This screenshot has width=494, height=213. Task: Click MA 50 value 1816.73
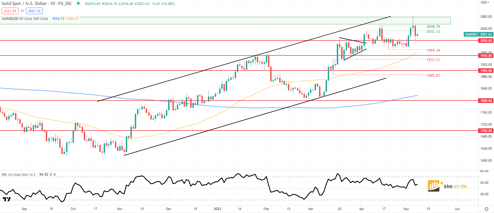click(58, 19)
